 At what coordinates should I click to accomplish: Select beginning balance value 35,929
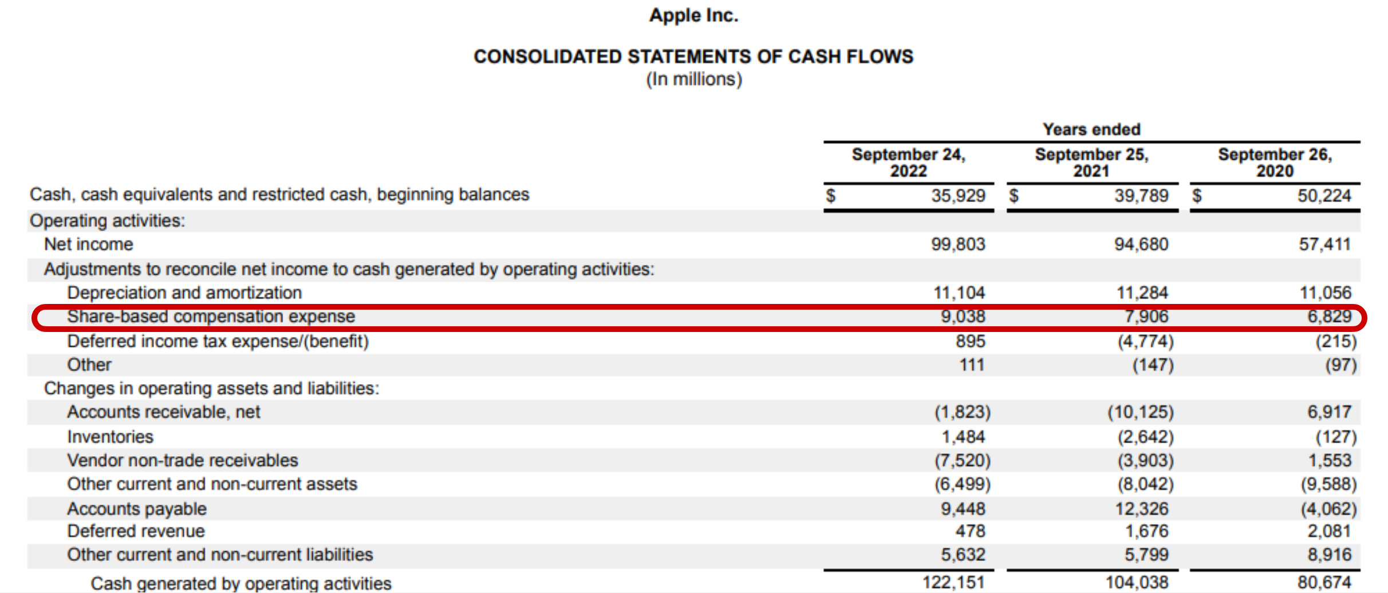pyautogui.click(x=958, y=196)
